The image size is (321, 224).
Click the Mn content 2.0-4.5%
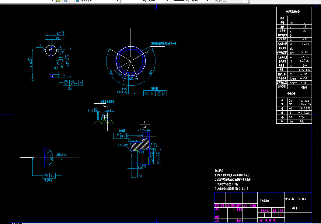pos(305,104)
